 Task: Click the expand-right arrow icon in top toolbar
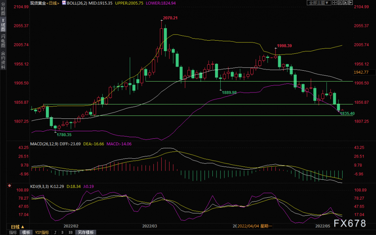pos(351,3)
